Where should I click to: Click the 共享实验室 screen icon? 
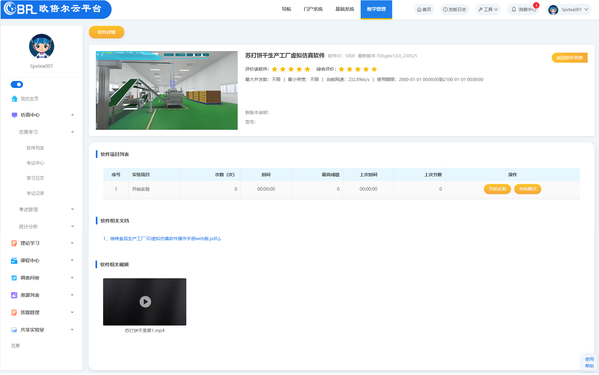coord(14,330)
